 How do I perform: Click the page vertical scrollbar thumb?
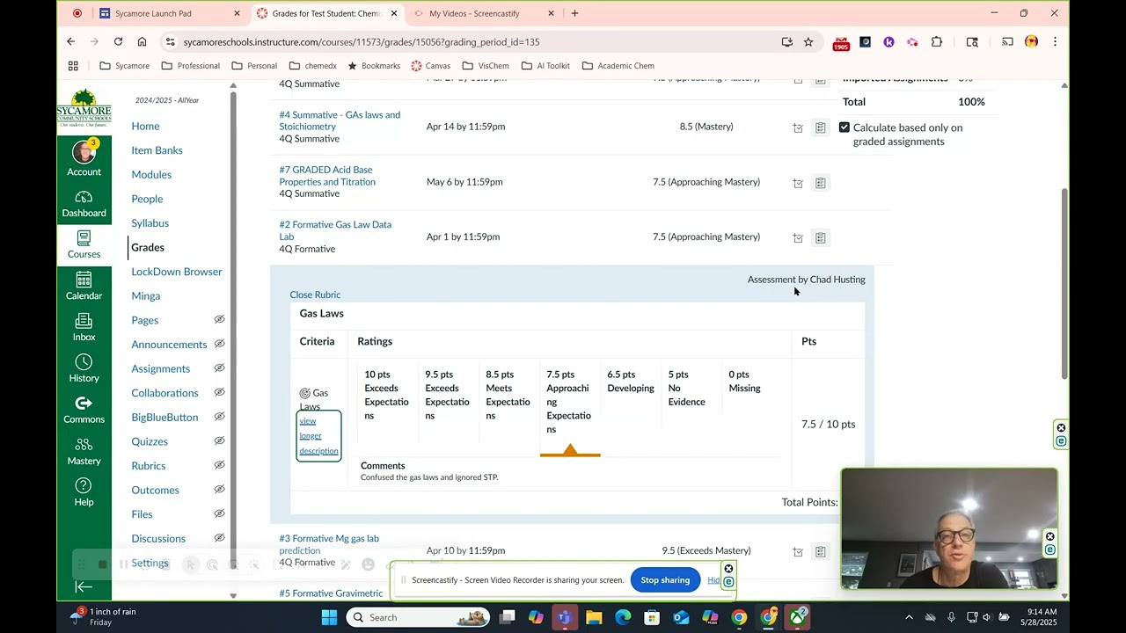point(1064,283)
